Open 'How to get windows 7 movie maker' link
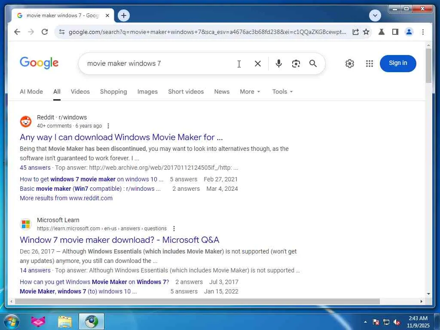 [92, 179]
